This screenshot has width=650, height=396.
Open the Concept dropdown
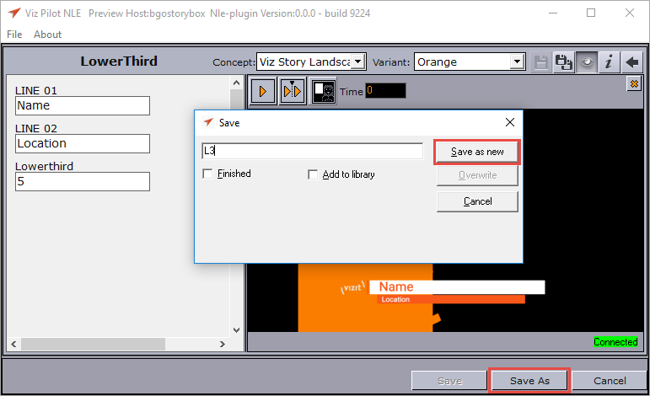[358, 62]
